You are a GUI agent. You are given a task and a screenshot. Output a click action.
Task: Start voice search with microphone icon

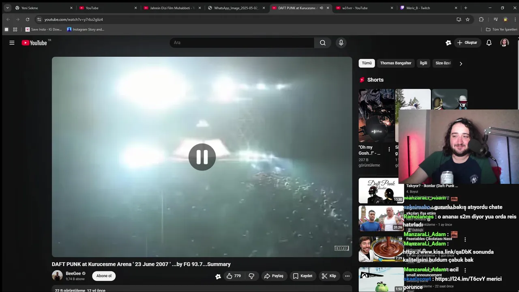(x=341, y=43)
